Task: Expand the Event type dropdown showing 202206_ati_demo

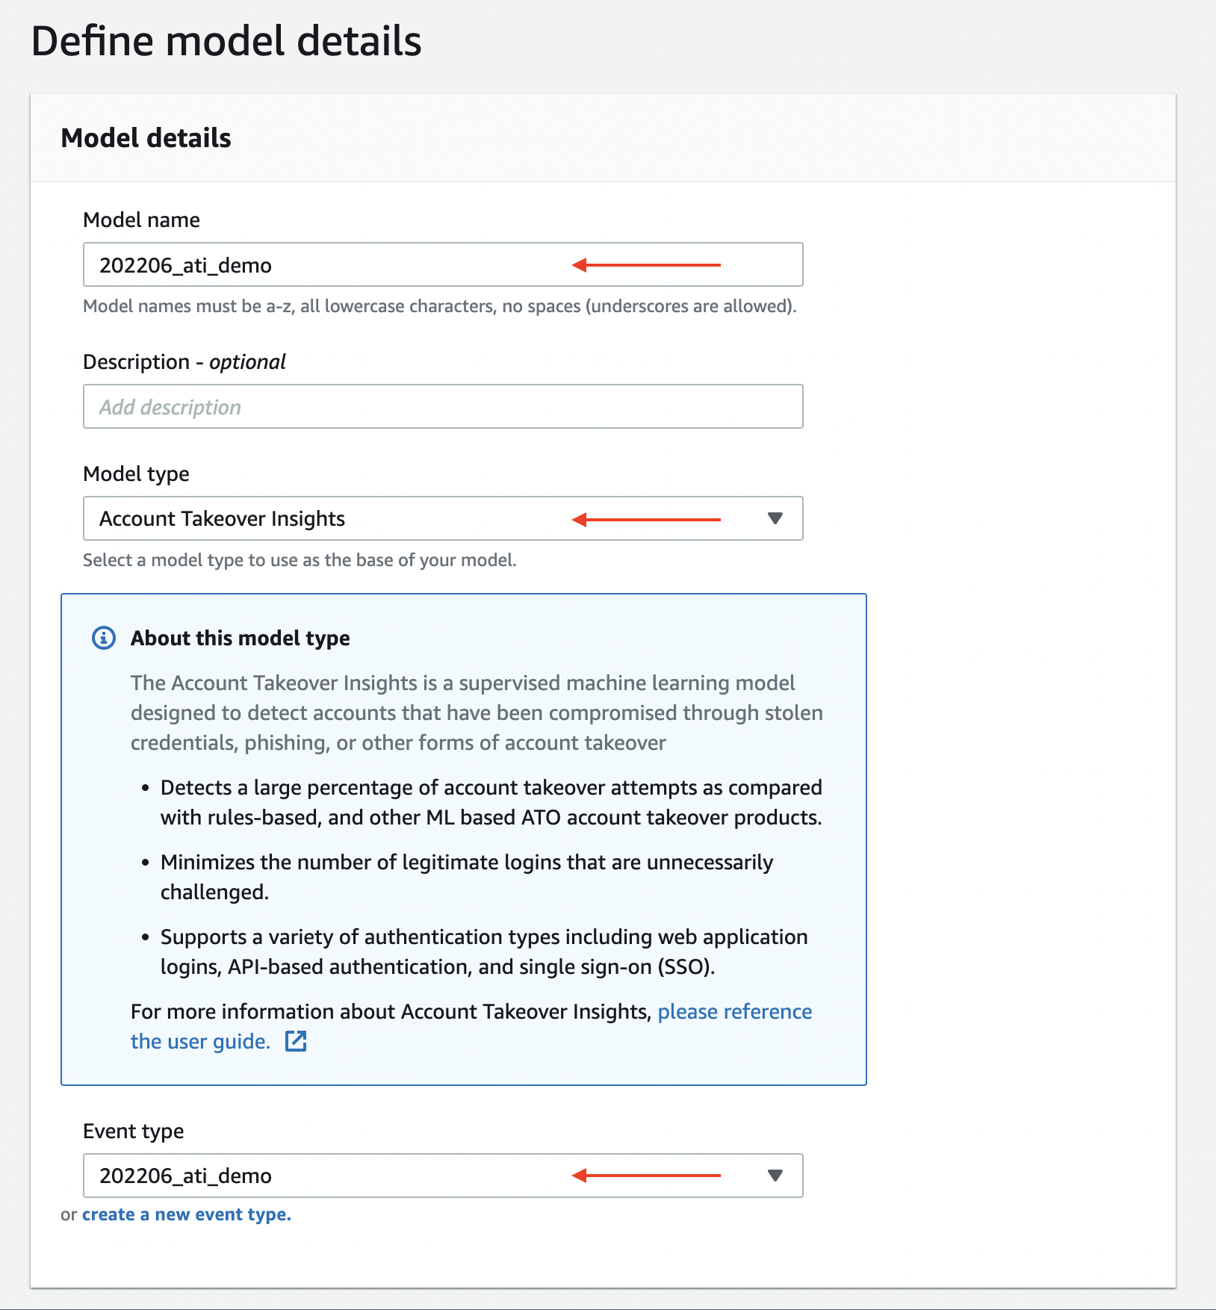Action: (x=442, y=1176)
